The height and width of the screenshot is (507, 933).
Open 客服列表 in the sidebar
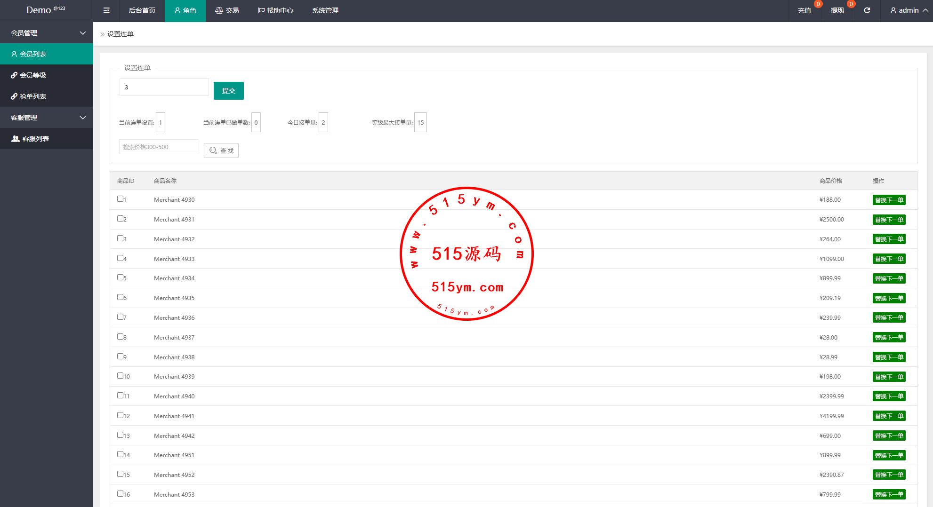pos(36,139)
